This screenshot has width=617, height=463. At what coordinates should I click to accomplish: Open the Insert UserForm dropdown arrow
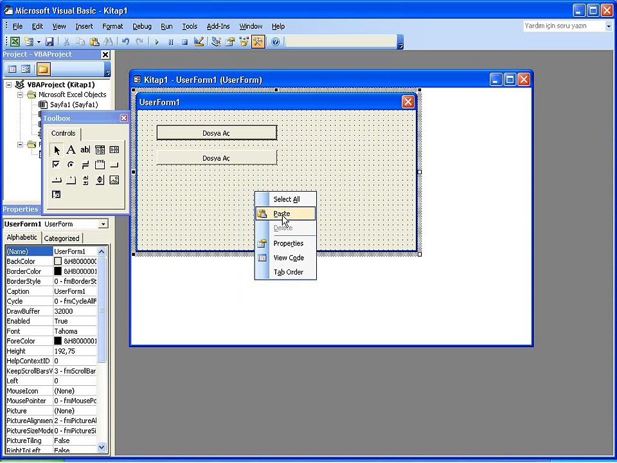tap(39, 41)
